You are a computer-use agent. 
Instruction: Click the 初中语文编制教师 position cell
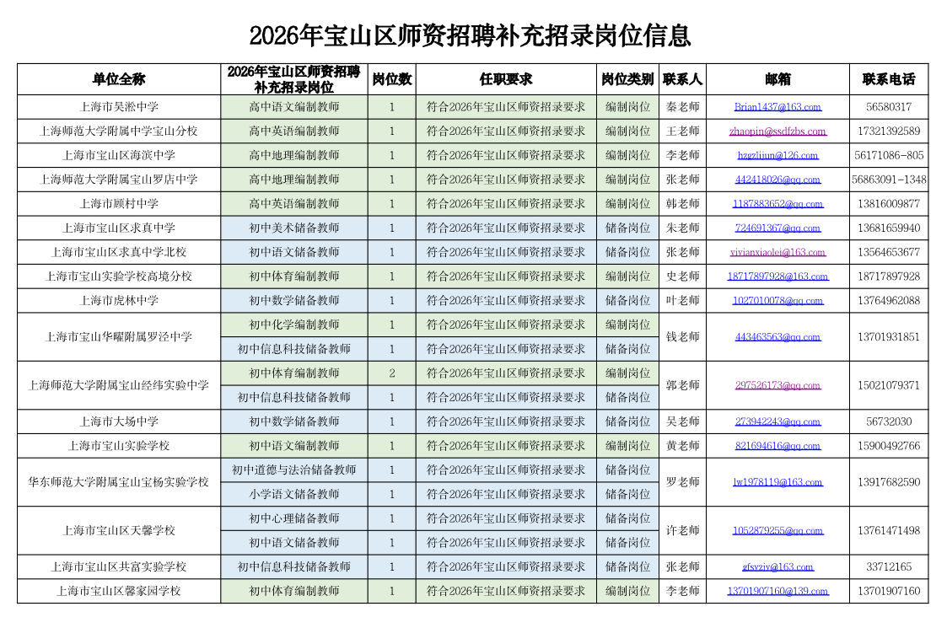294,445
